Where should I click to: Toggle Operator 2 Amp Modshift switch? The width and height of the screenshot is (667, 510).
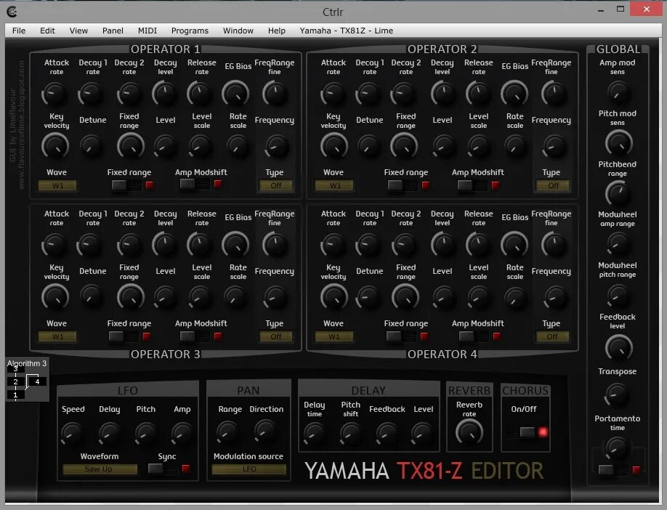(x=472, y=185)
